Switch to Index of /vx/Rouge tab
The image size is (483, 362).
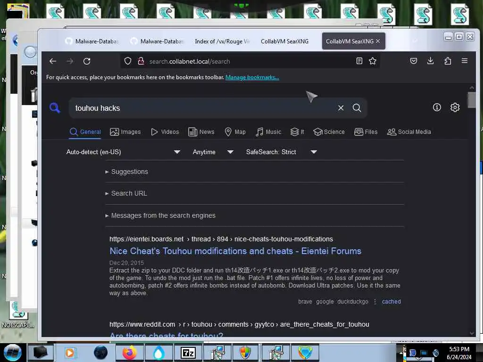tap(222, 41)
